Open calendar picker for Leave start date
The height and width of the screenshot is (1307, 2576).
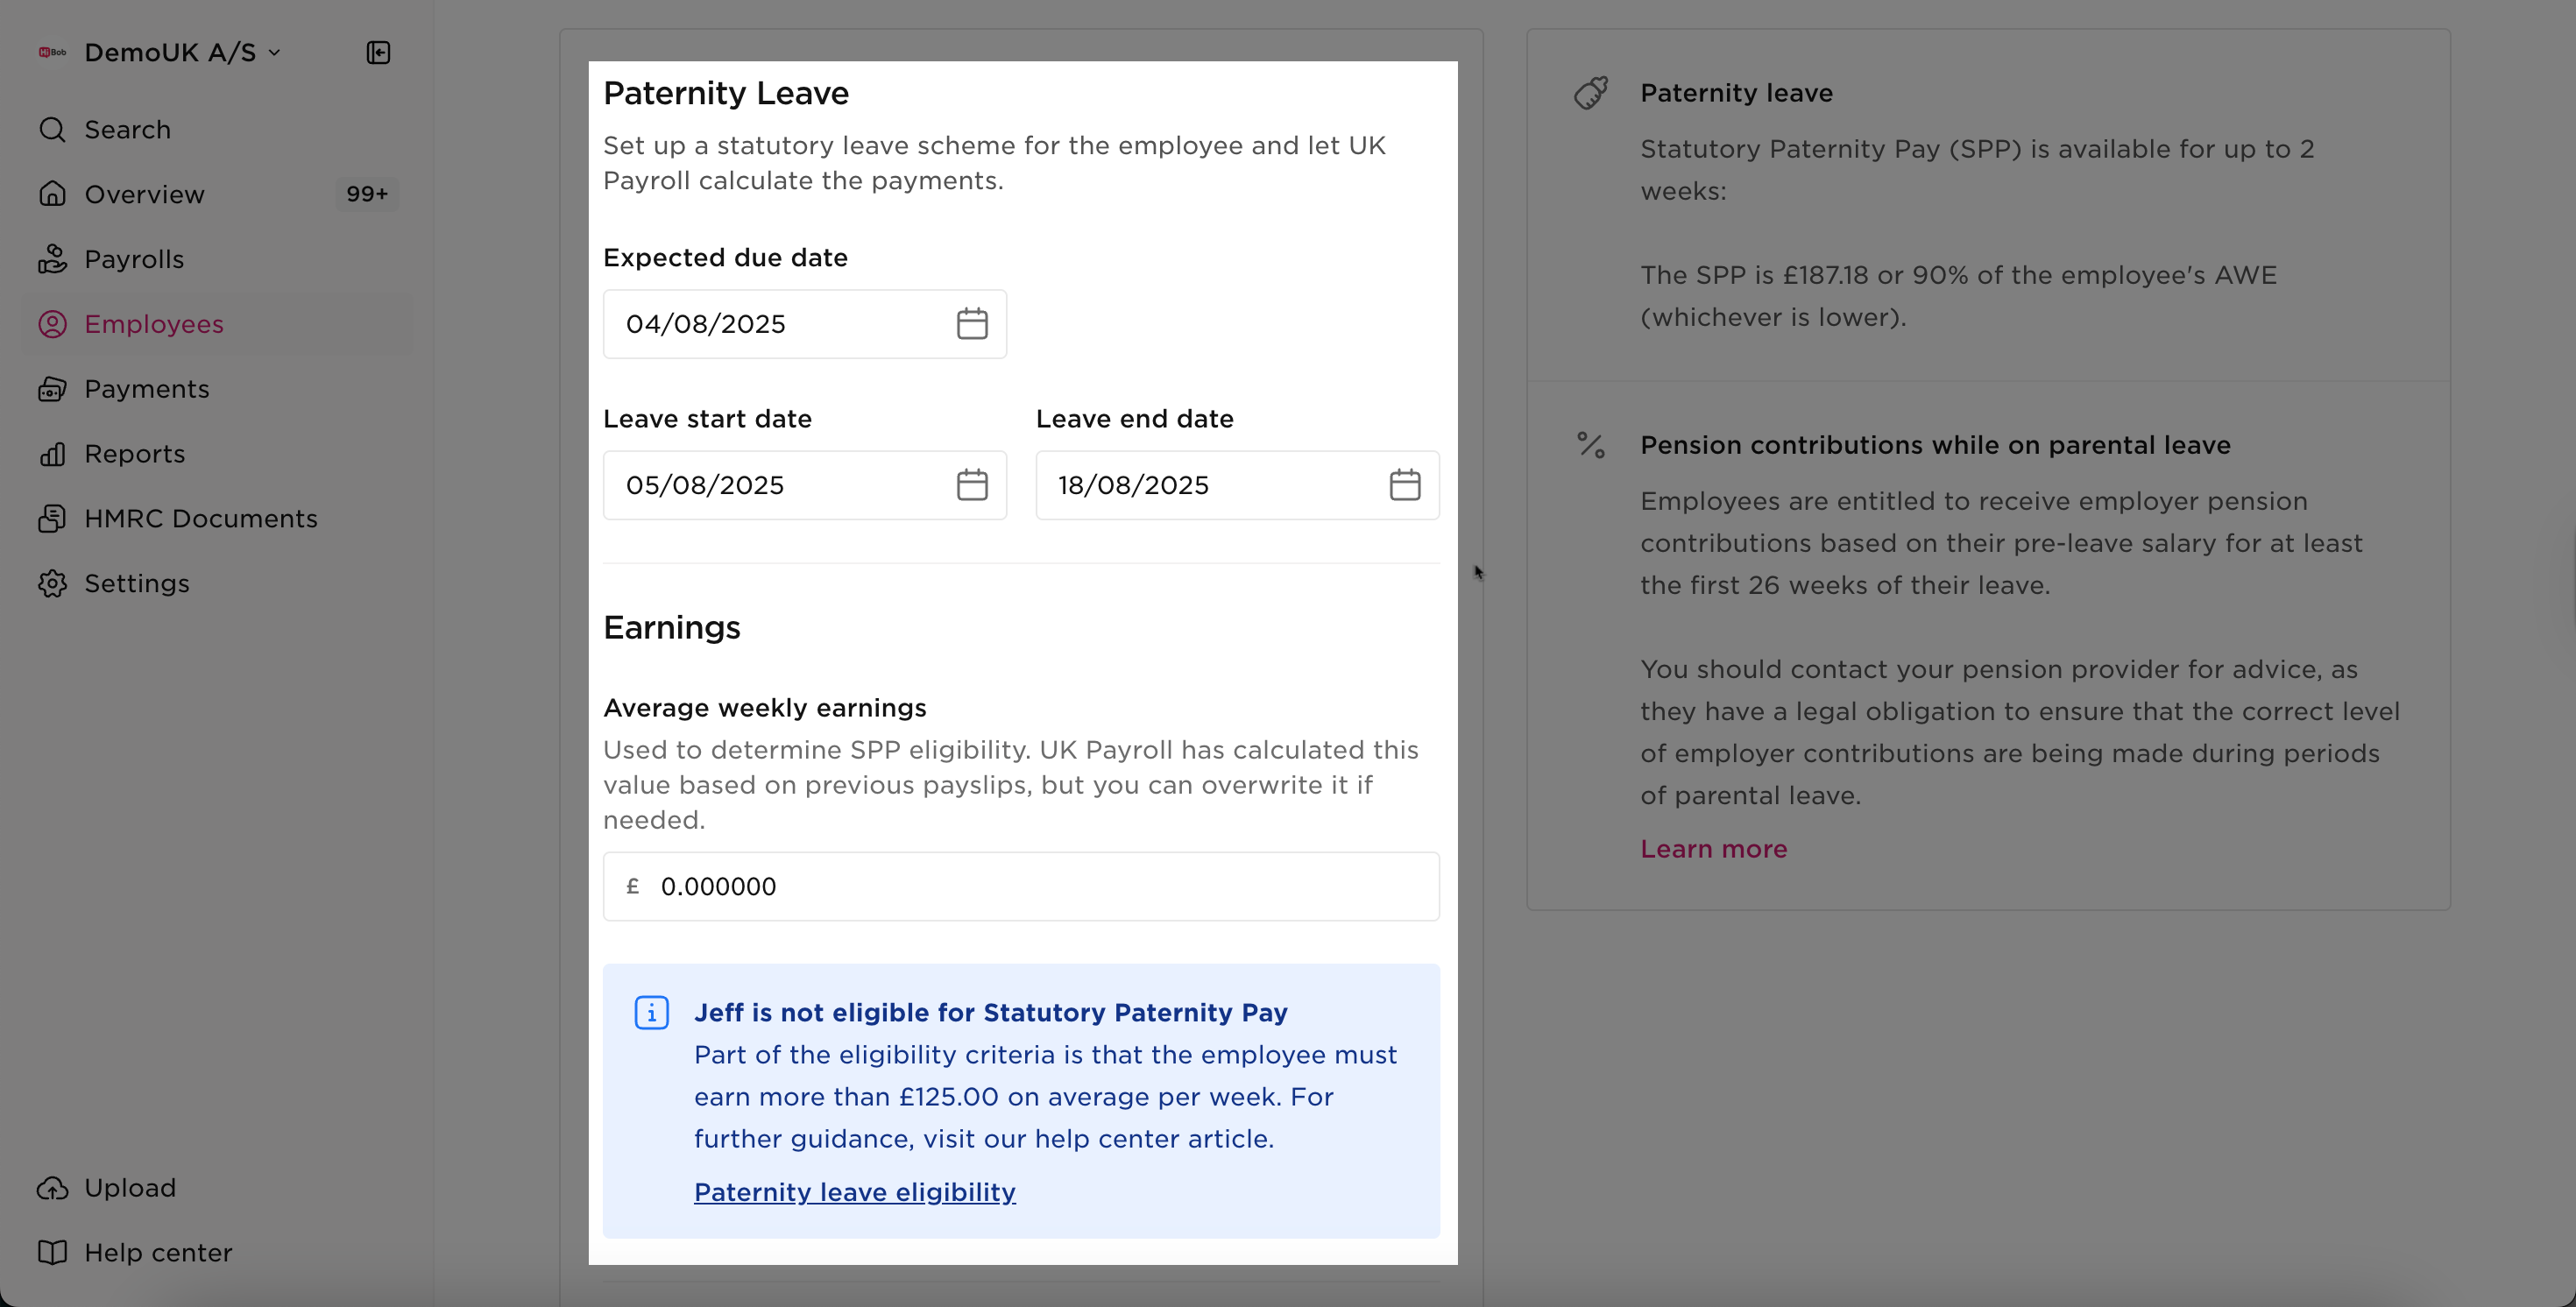(x=972, y=485)
